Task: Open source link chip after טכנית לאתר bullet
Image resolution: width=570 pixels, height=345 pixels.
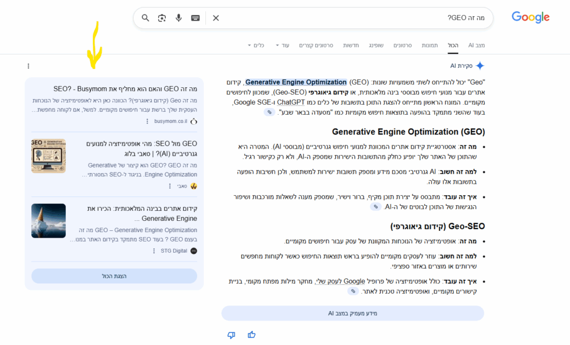Action: click(x=353, y=291)
